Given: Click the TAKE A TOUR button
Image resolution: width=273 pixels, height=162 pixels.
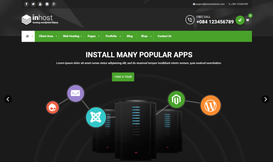Looking at the screenshot, I should [x=123, y=77].
